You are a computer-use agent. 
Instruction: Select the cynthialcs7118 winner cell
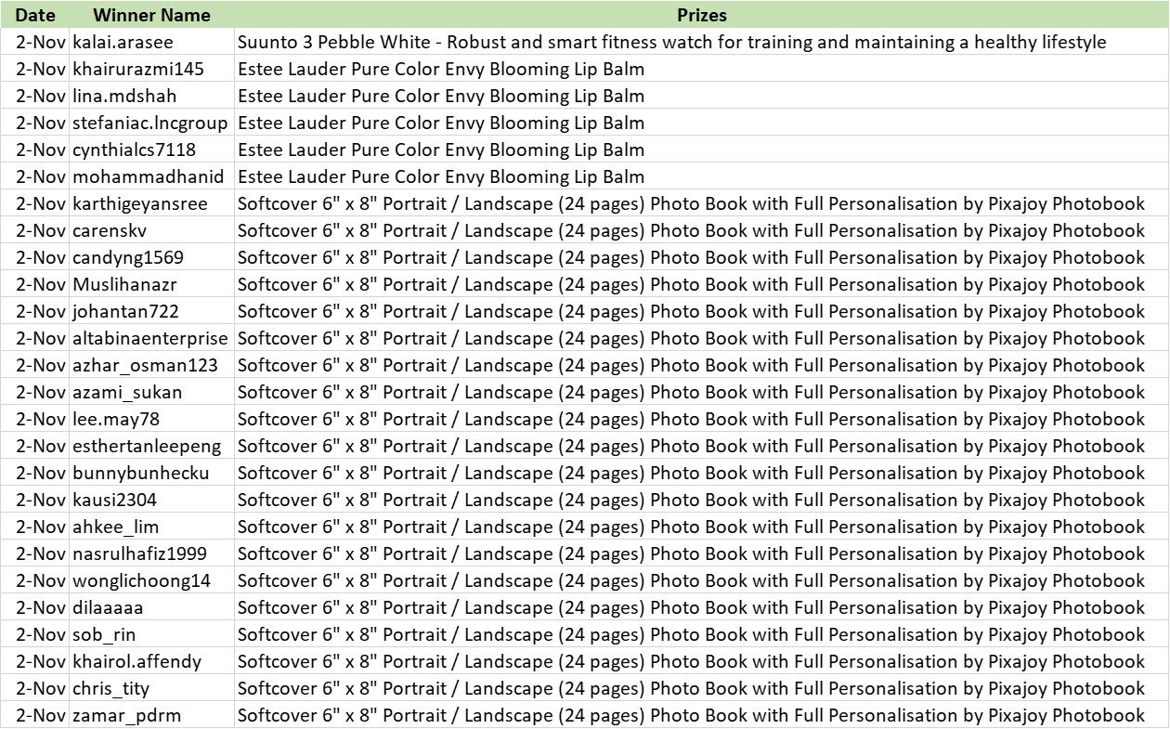pos(151,150)
